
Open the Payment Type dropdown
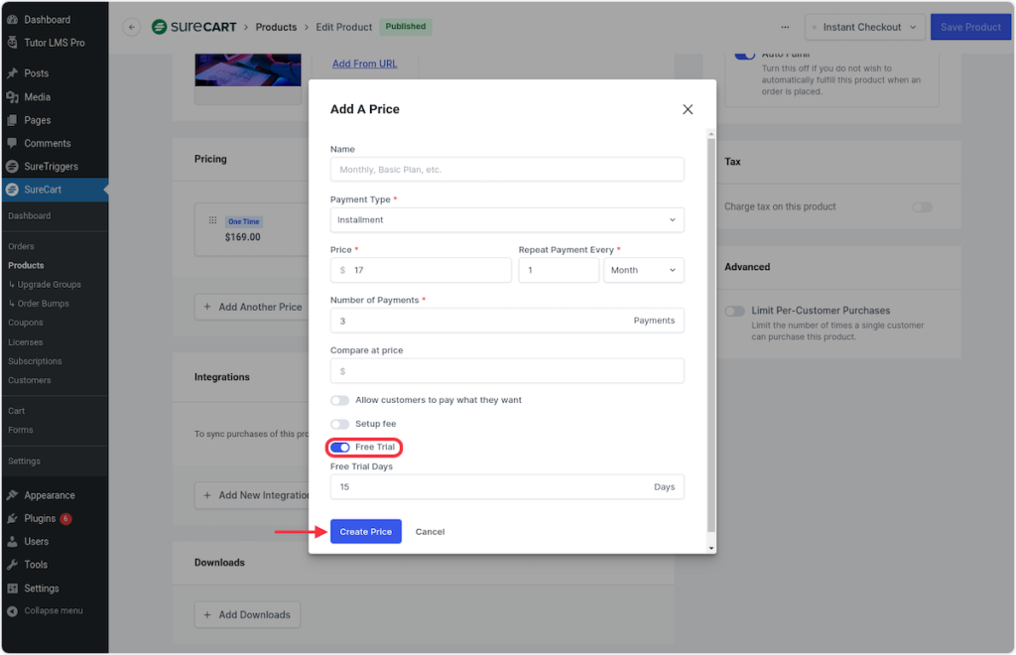point(507,219)
